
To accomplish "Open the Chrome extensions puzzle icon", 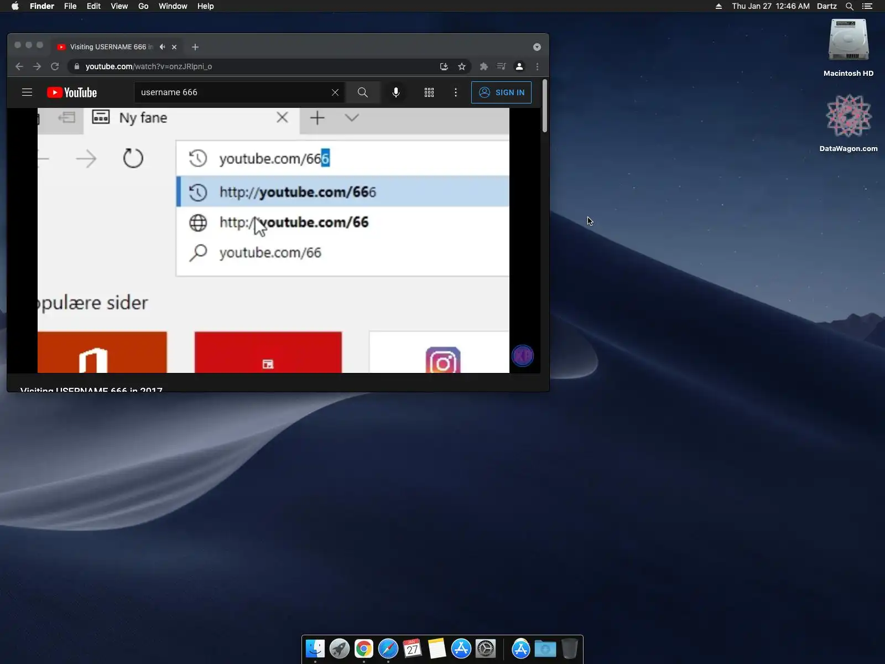I will 484,66.
